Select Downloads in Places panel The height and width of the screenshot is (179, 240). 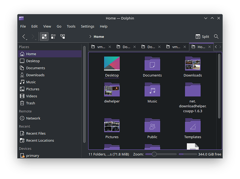pyautogui.click(x=50, y=75)
